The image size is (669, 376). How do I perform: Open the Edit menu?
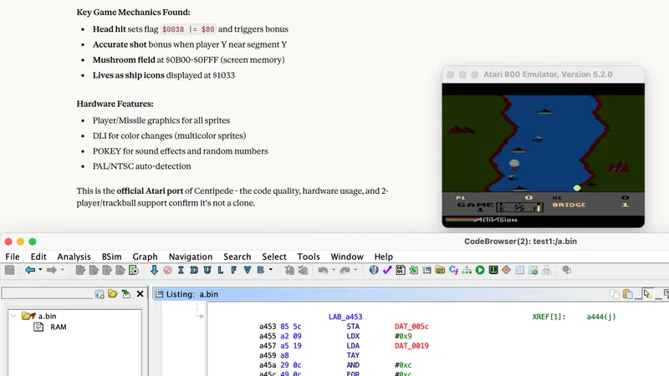click(x=38, y=257)
